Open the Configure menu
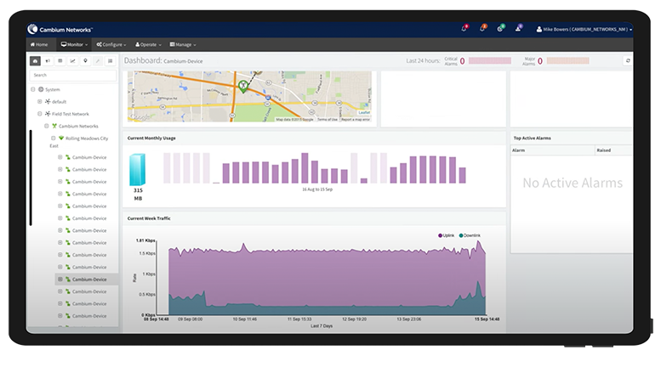 click(x=111, y=44)
